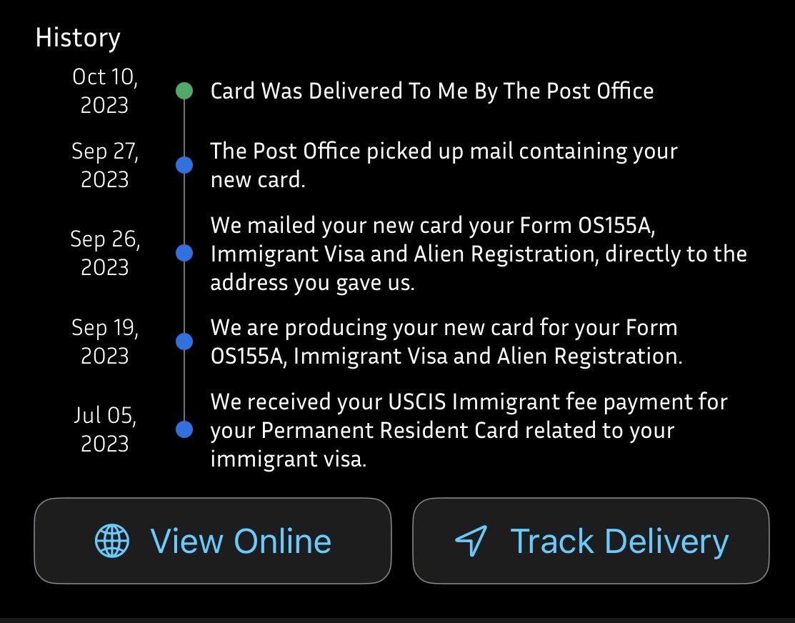The height and width of the screenshot is (623, 795).
Task: Click the globe icon in View Online
Action: [x=112, y=541]
